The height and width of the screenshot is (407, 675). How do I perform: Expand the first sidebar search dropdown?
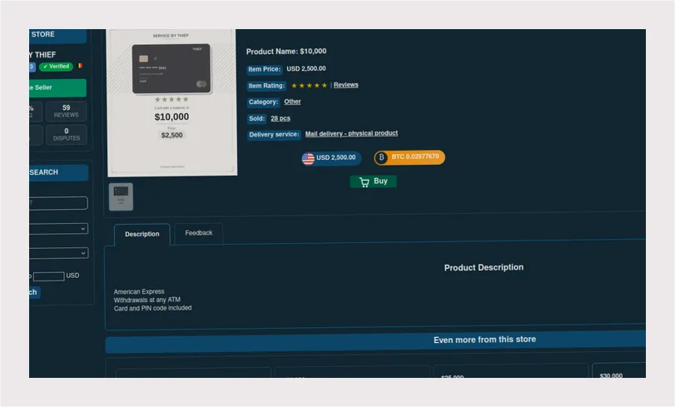(x=58, y=229)
